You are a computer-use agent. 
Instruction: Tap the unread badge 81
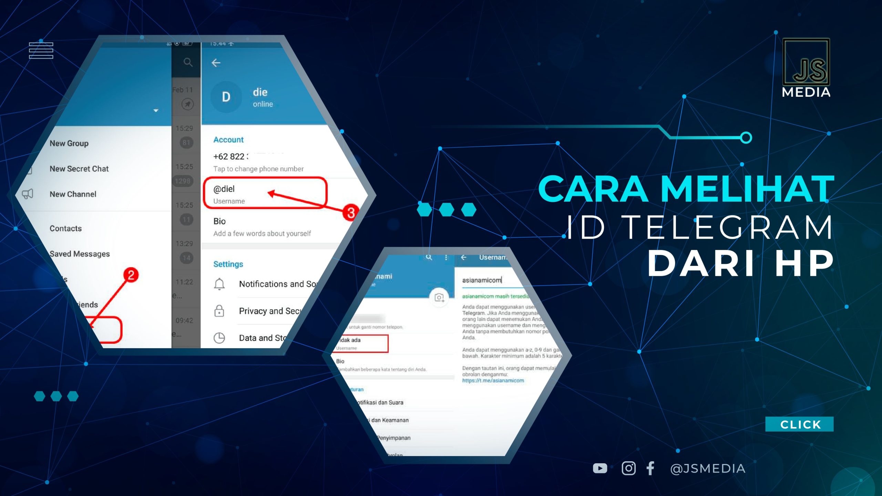point(186,143)
